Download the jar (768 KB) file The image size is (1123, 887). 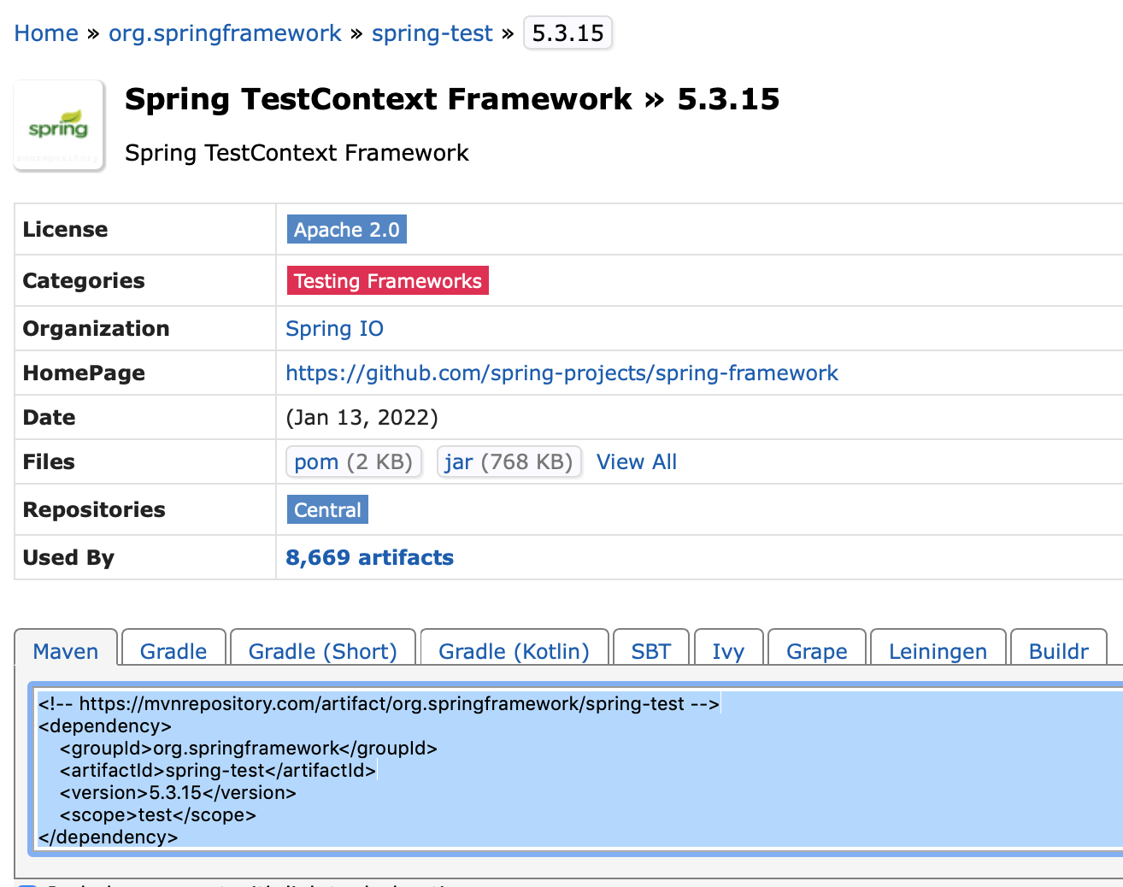pyautogui.click(x=509, y=461)
